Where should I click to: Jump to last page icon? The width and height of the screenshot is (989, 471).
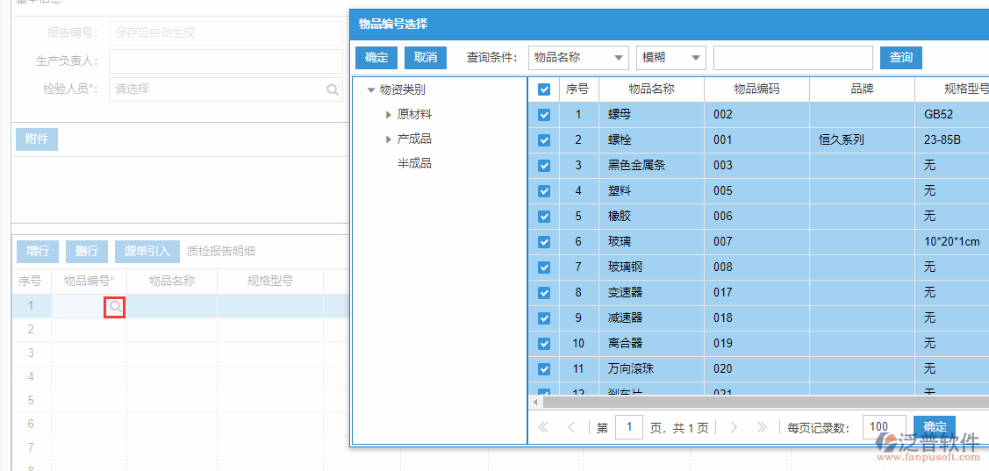[x=761, y=428]
